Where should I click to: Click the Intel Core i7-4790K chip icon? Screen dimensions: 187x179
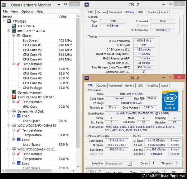(14, 31)
